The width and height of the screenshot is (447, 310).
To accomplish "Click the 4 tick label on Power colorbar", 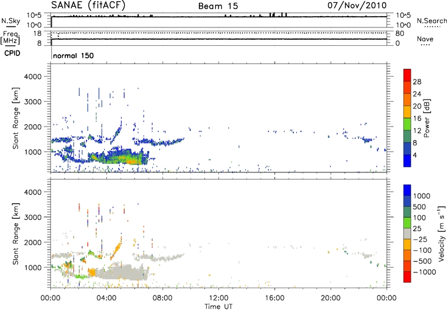I will click(x=415, y=155).
